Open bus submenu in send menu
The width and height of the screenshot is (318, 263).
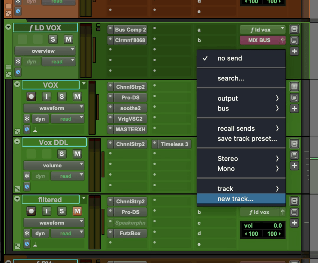[241, 108]
